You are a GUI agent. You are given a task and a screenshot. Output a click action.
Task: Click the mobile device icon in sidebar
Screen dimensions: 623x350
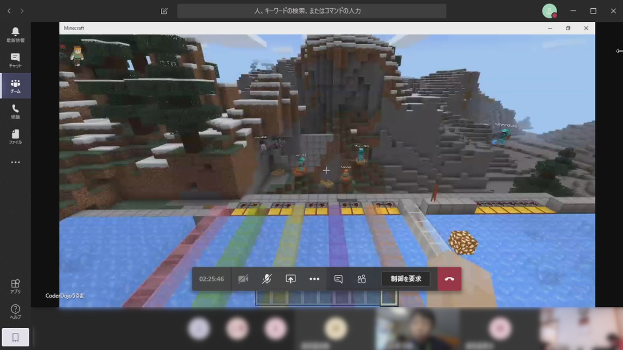pos(15,338)
